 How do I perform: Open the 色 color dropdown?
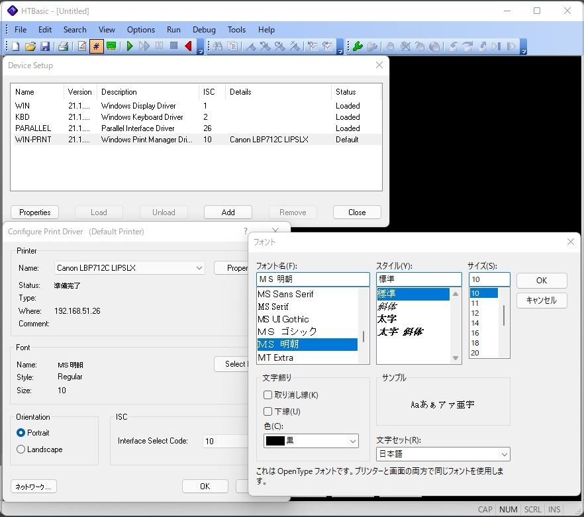pyautogui.click(x=311, y=441)
